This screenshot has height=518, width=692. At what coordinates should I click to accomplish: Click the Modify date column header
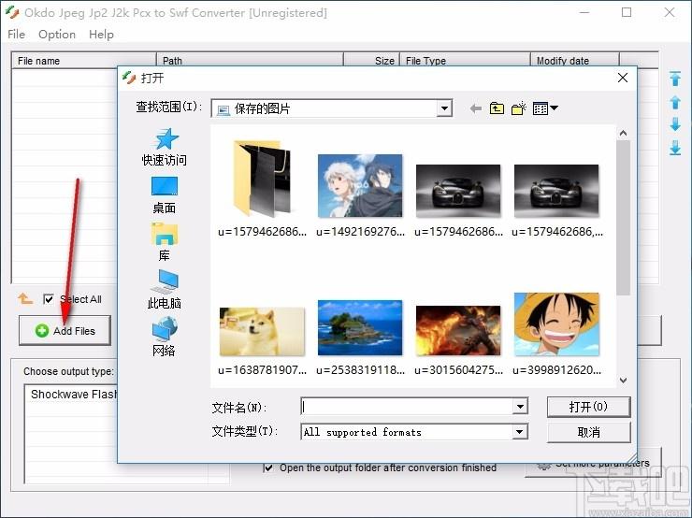pyautogui.click(x=575, y=61)
